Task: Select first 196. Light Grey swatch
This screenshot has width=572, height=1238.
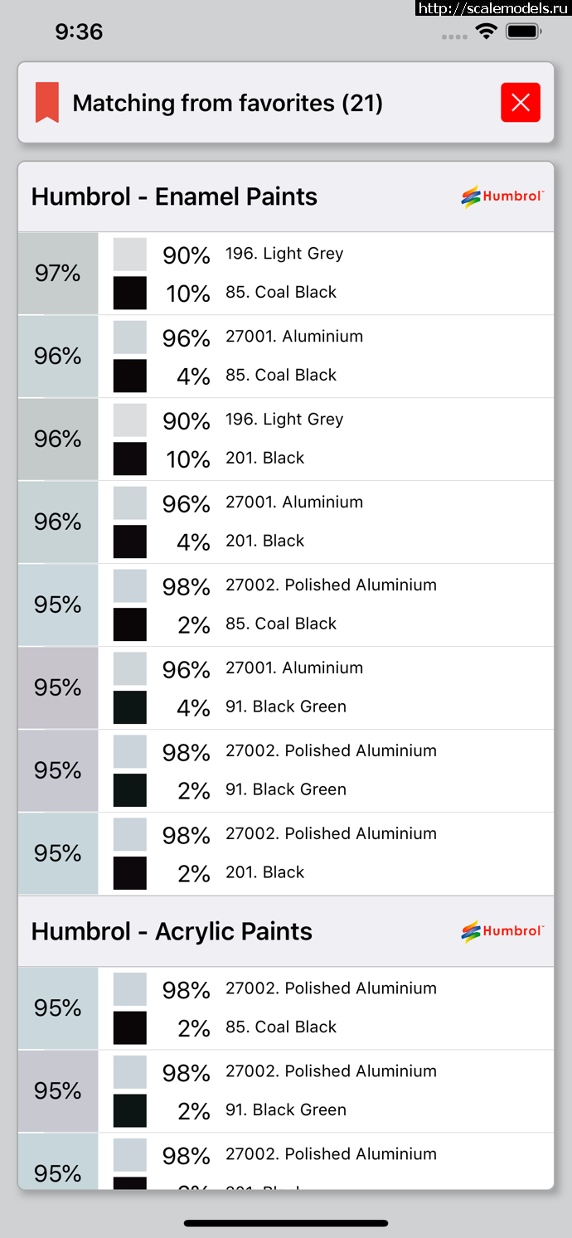Action: point(130,255)
